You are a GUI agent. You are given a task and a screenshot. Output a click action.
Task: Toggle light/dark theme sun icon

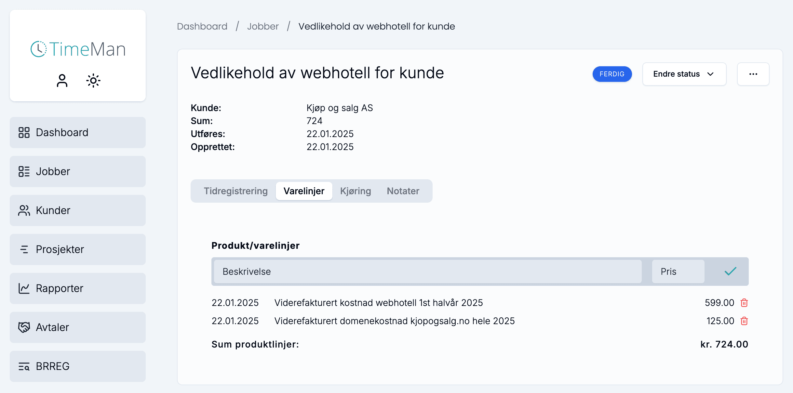coord(93,81)
